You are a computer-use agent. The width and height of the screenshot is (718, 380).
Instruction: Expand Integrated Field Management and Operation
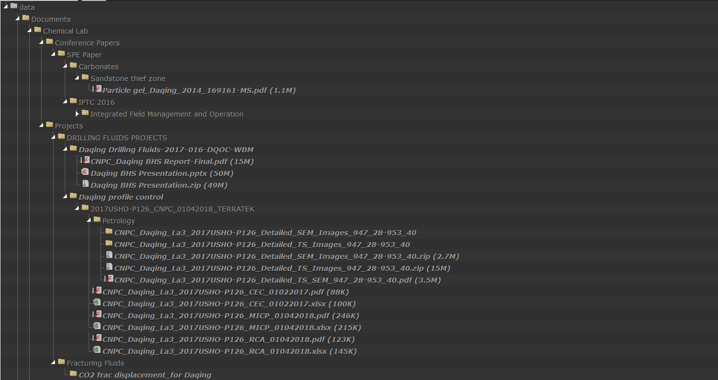[x=77, y=114]
